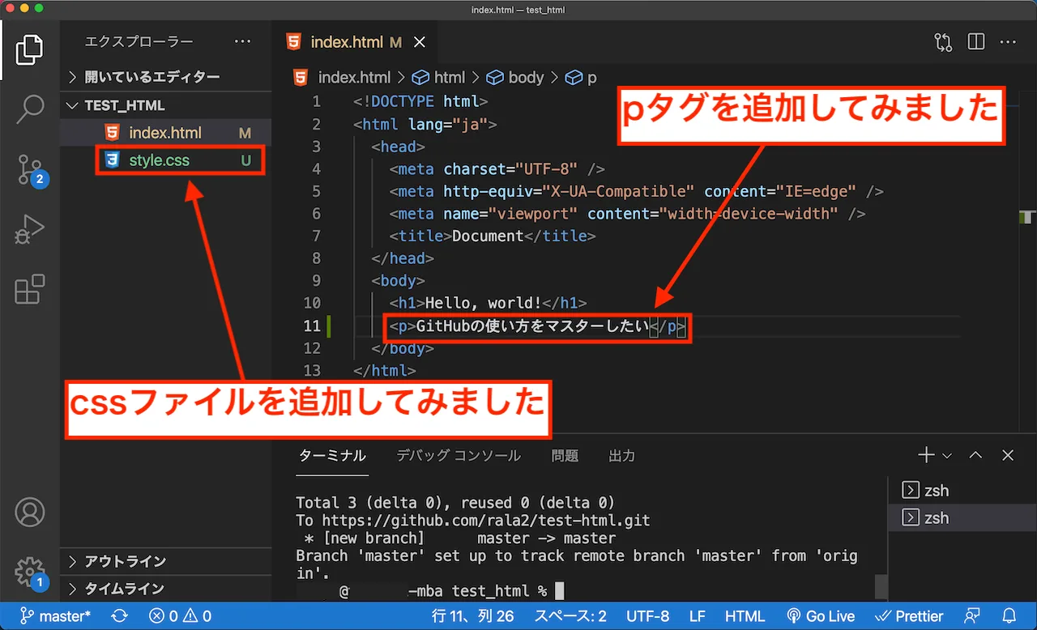Click the sync changes icon in status bar
The height and width of the screenshot is (630, 1037).
pos(120,616)
